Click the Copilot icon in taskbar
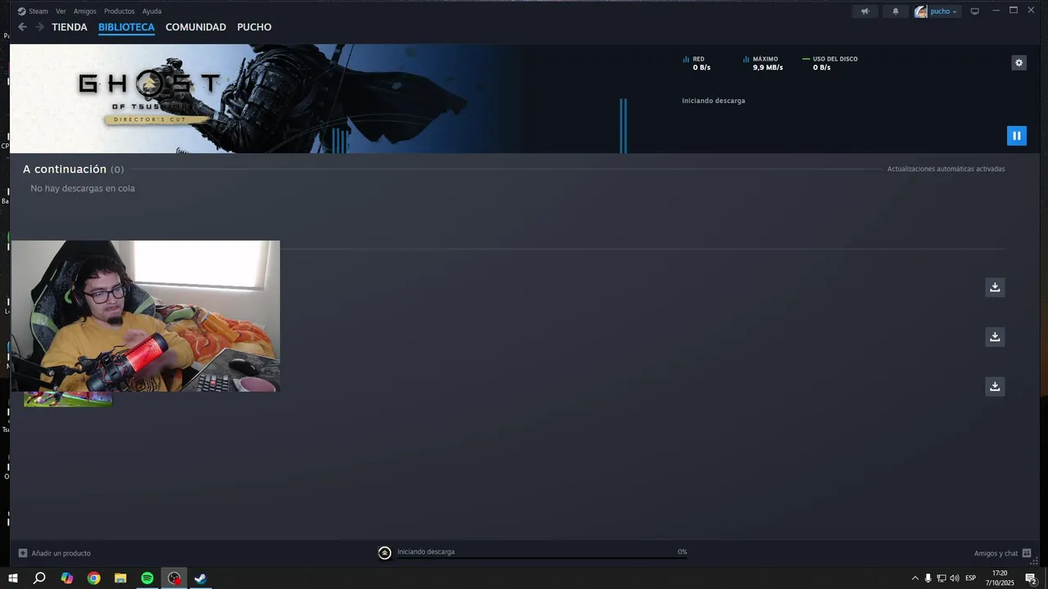Screen dimensions: 1048x589 [x=67, y=578]
